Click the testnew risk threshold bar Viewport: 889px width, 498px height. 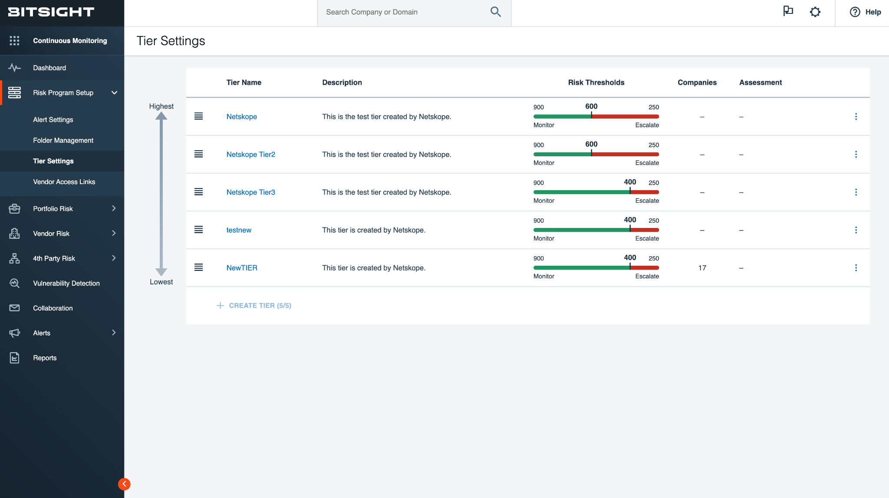coord(596,230)
